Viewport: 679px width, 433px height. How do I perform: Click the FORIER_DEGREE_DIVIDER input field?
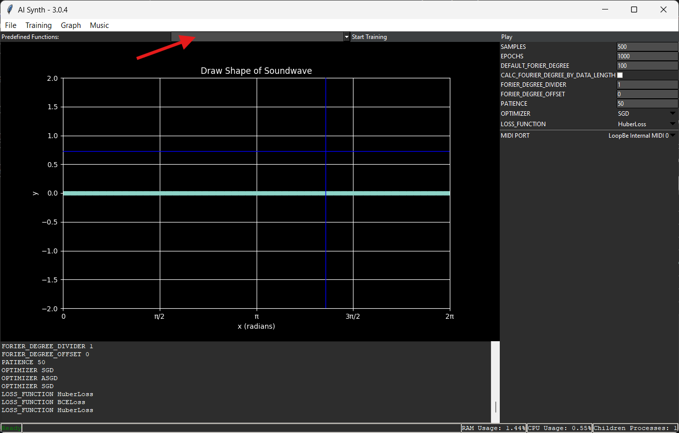(x=648, y=85)
